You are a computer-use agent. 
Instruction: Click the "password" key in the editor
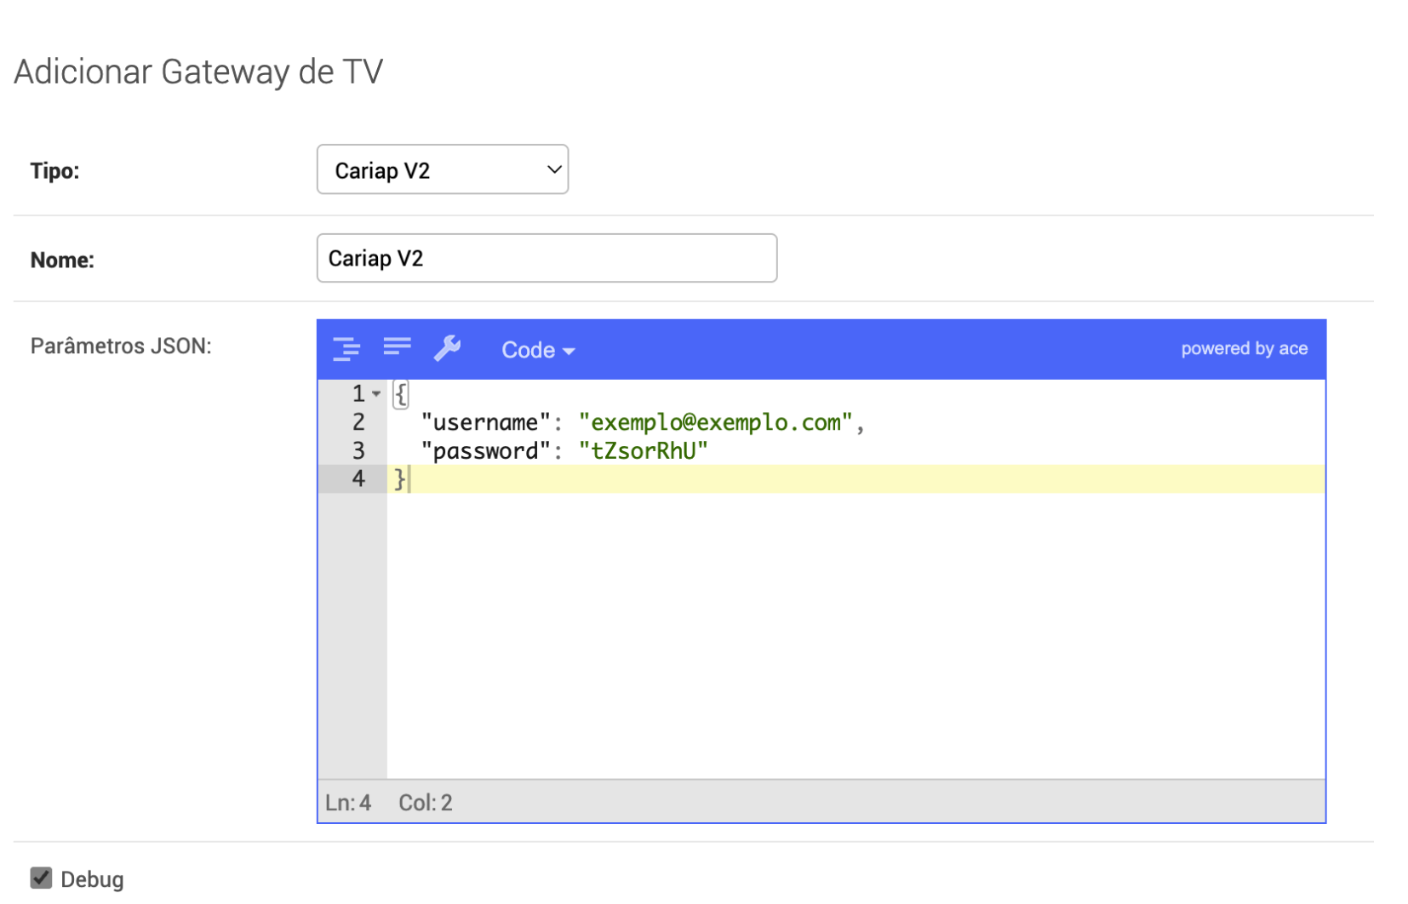[x=485, y=450]
